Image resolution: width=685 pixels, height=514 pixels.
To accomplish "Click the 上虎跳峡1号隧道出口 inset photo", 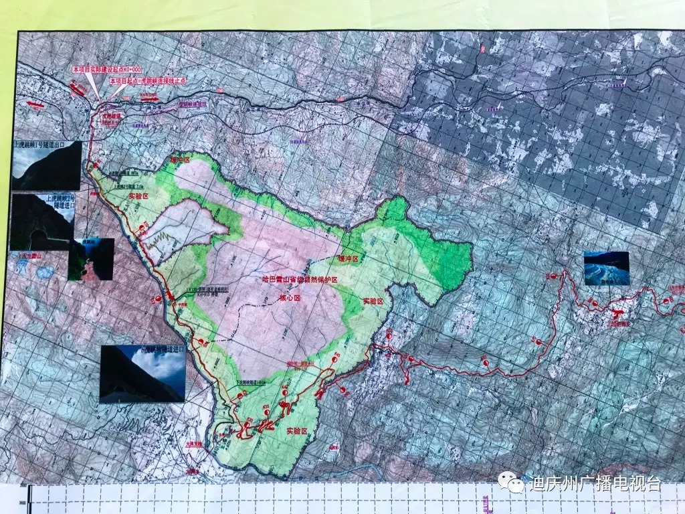I will click(x=47, y=166).
